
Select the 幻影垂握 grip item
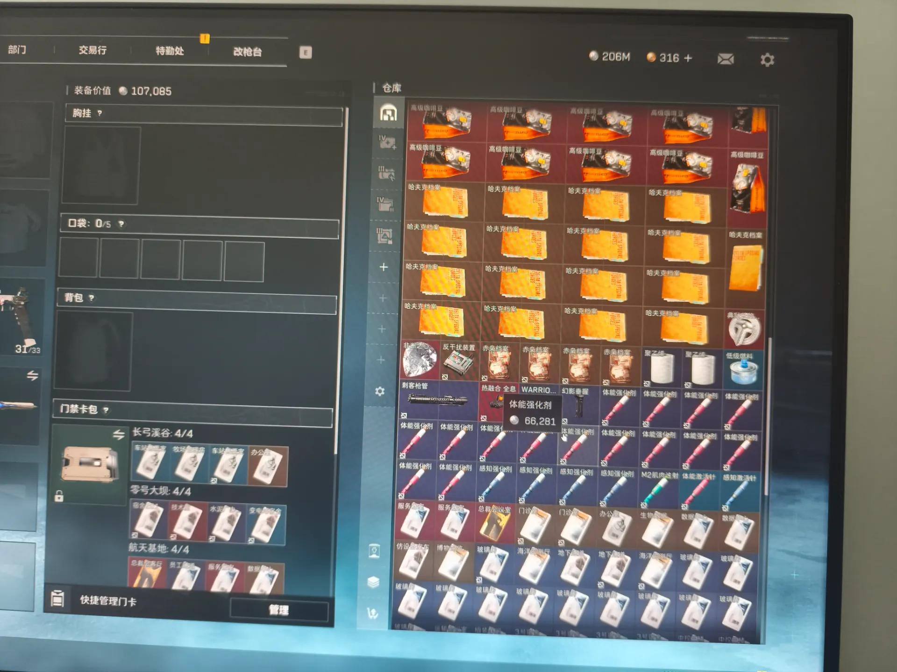click(579, 405)
